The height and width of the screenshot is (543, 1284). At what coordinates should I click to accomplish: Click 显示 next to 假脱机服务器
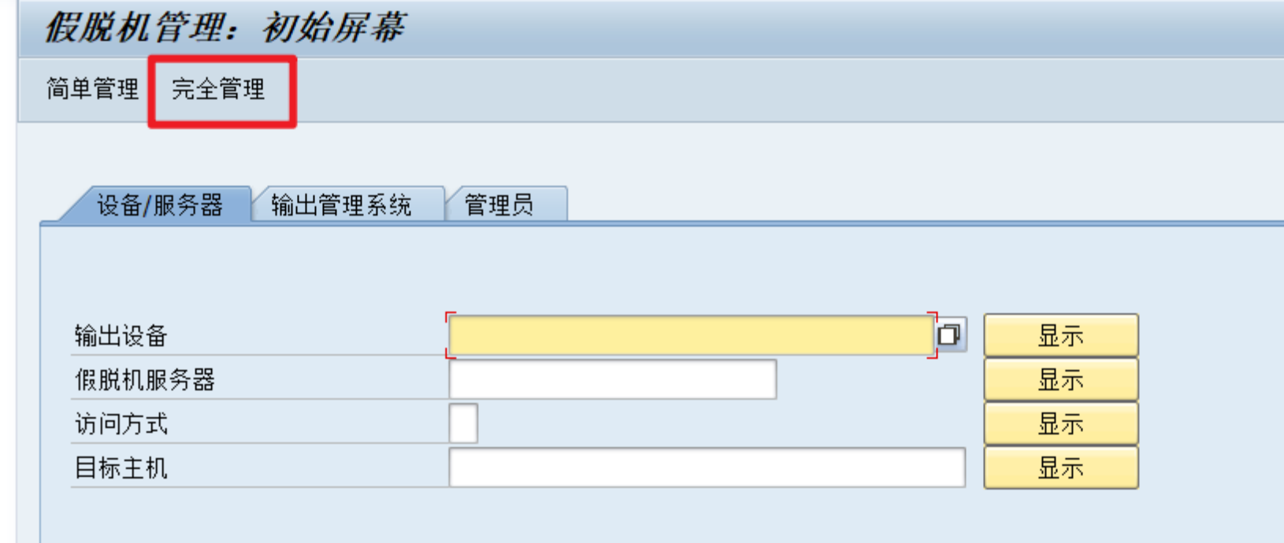pos(1060,379)
